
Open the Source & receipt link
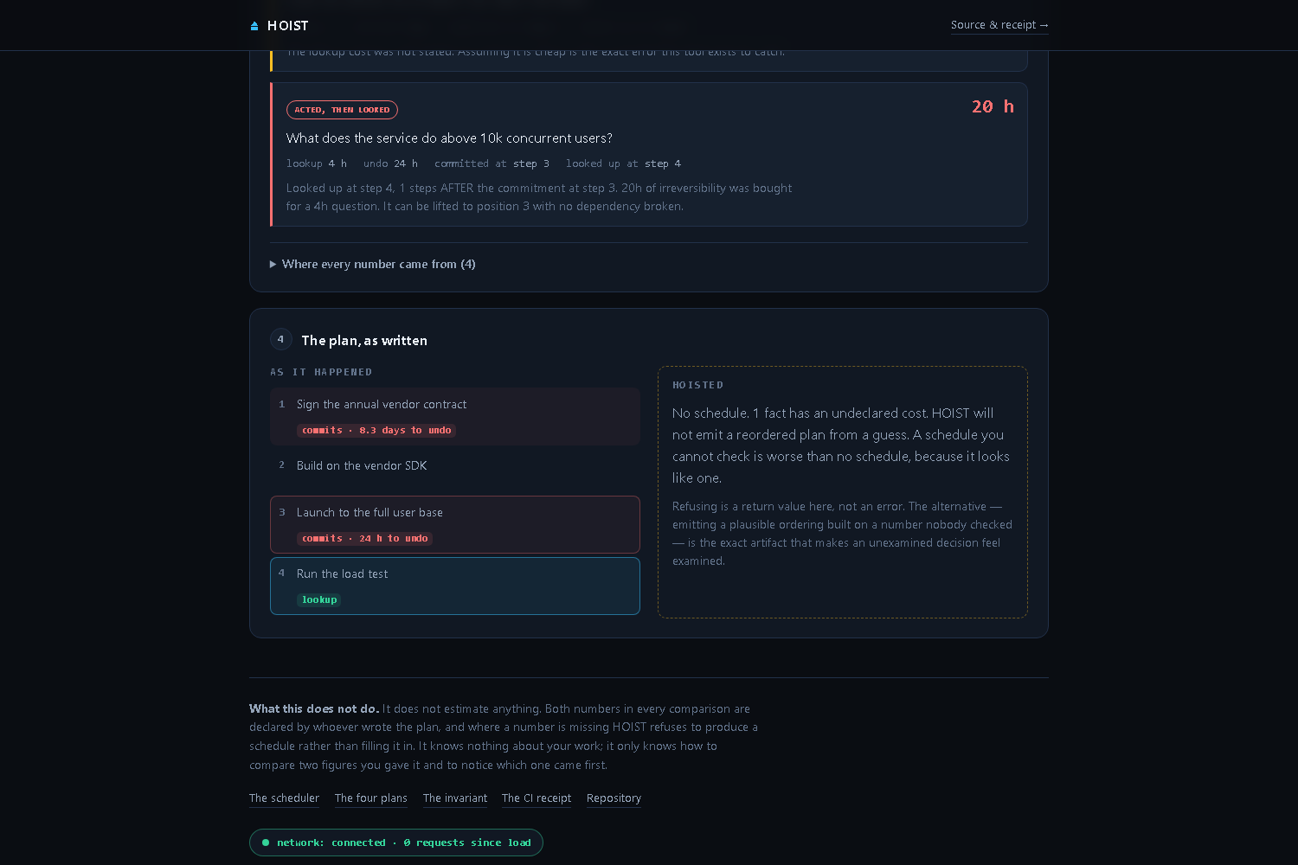[x=999, y=25]
